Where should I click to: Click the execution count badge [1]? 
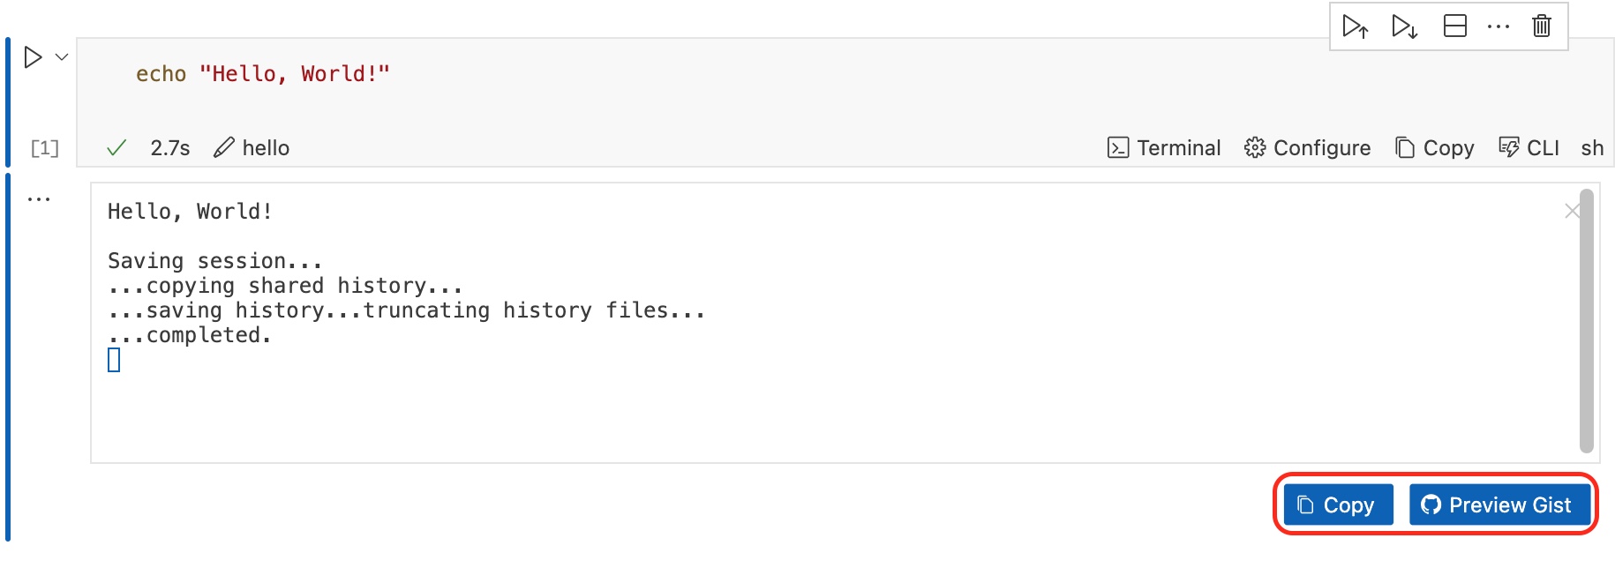pyautogui.click(x=43, y=147)
